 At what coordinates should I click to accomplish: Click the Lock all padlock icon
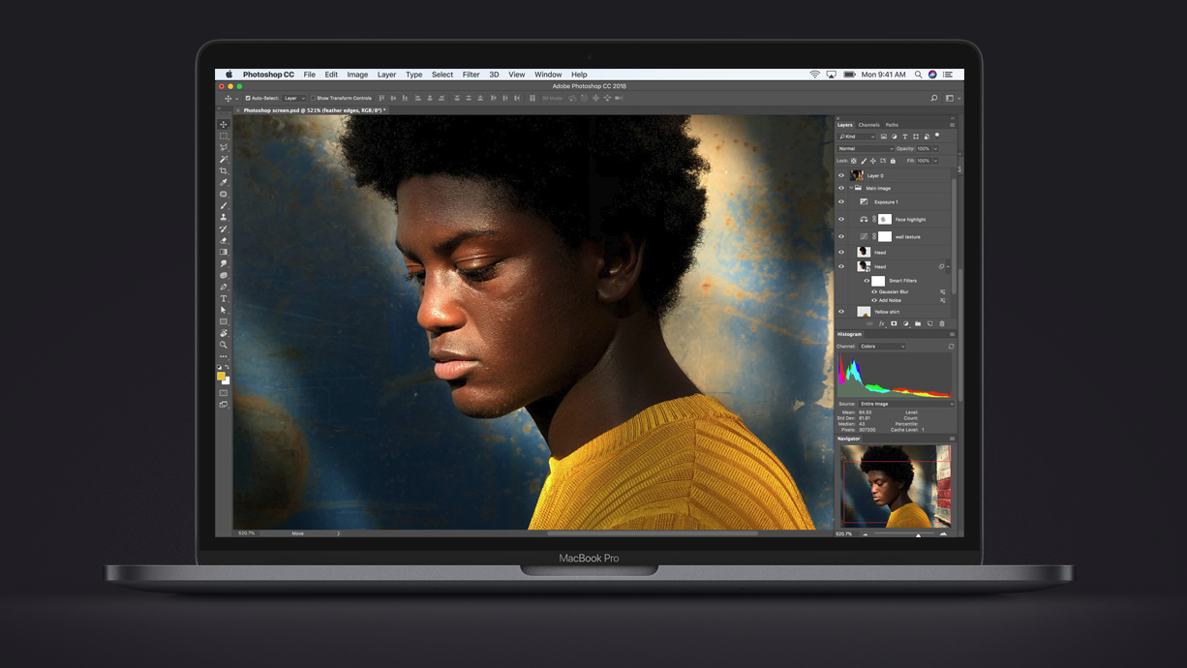click(x=893, y=161)
